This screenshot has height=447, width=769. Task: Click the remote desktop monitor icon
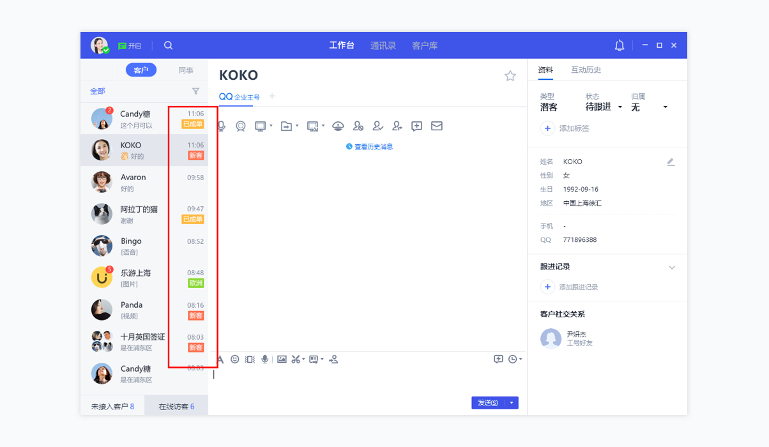261,126
